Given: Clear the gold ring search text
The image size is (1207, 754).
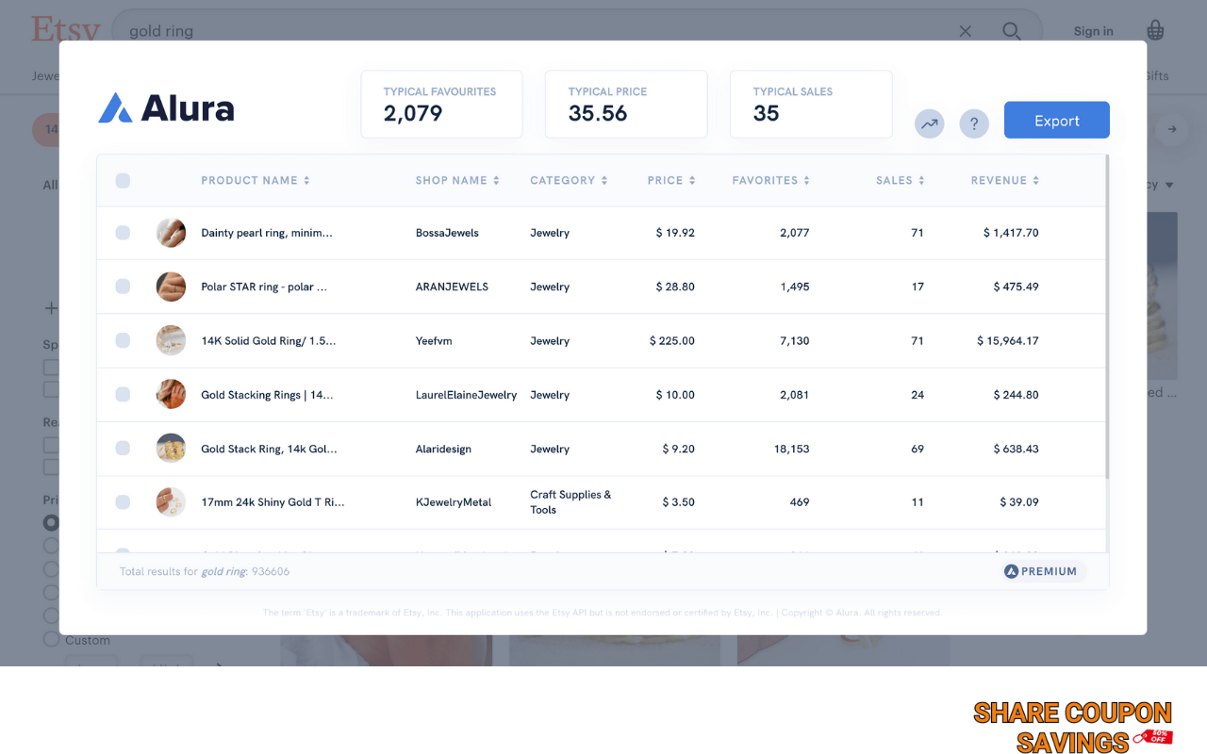Looking at the screenshot, I should tap(965, 31).
